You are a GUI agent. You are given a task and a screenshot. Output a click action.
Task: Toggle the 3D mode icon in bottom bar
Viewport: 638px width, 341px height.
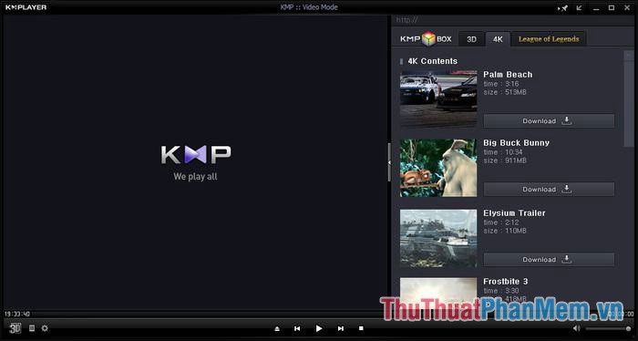click(x=15, y=328)
